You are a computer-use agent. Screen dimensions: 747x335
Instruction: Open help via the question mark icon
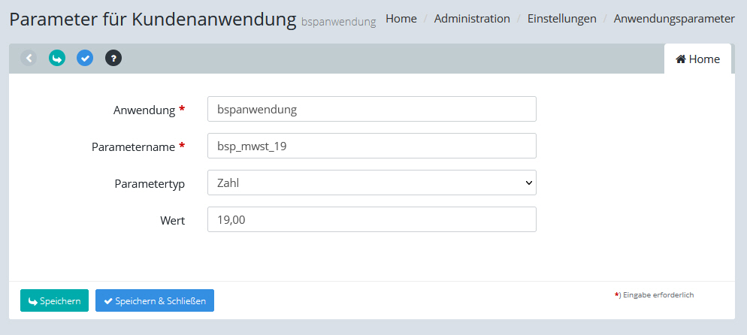pyautogui.click(x=113, y=58)
